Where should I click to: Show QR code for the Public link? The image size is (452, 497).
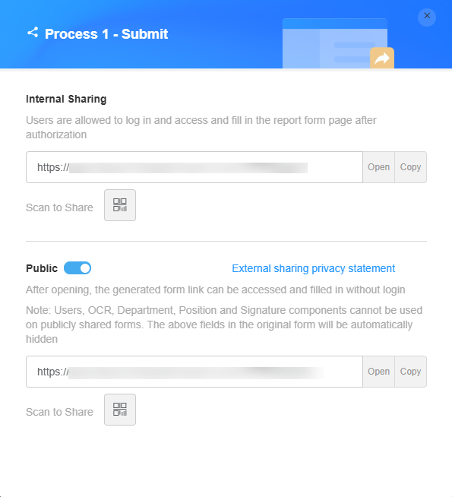click(x=120, y=410)
